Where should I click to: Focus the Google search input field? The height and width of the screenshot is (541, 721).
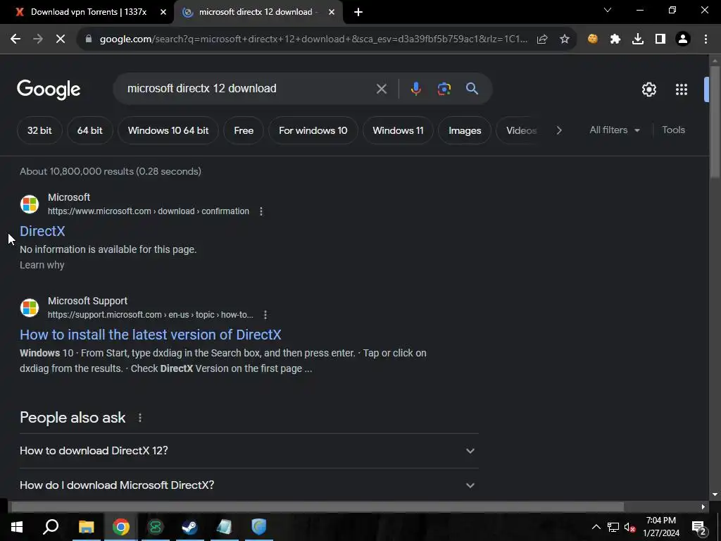pos(249,88)
